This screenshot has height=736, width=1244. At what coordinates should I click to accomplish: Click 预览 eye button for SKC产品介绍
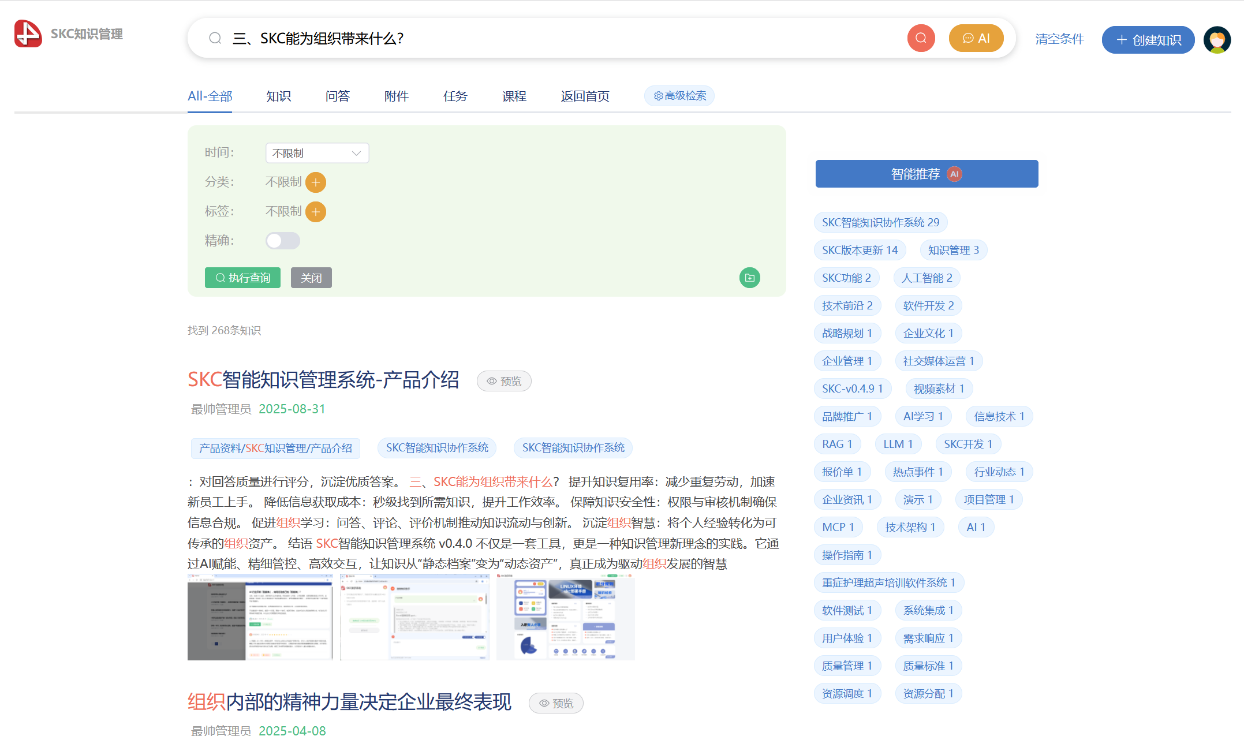[x=504, y=381]
